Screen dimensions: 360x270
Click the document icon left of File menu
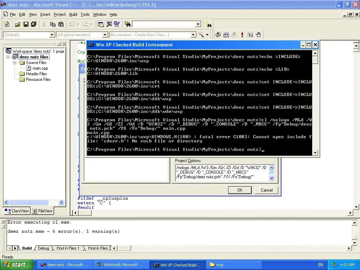[x=6, y=14]
